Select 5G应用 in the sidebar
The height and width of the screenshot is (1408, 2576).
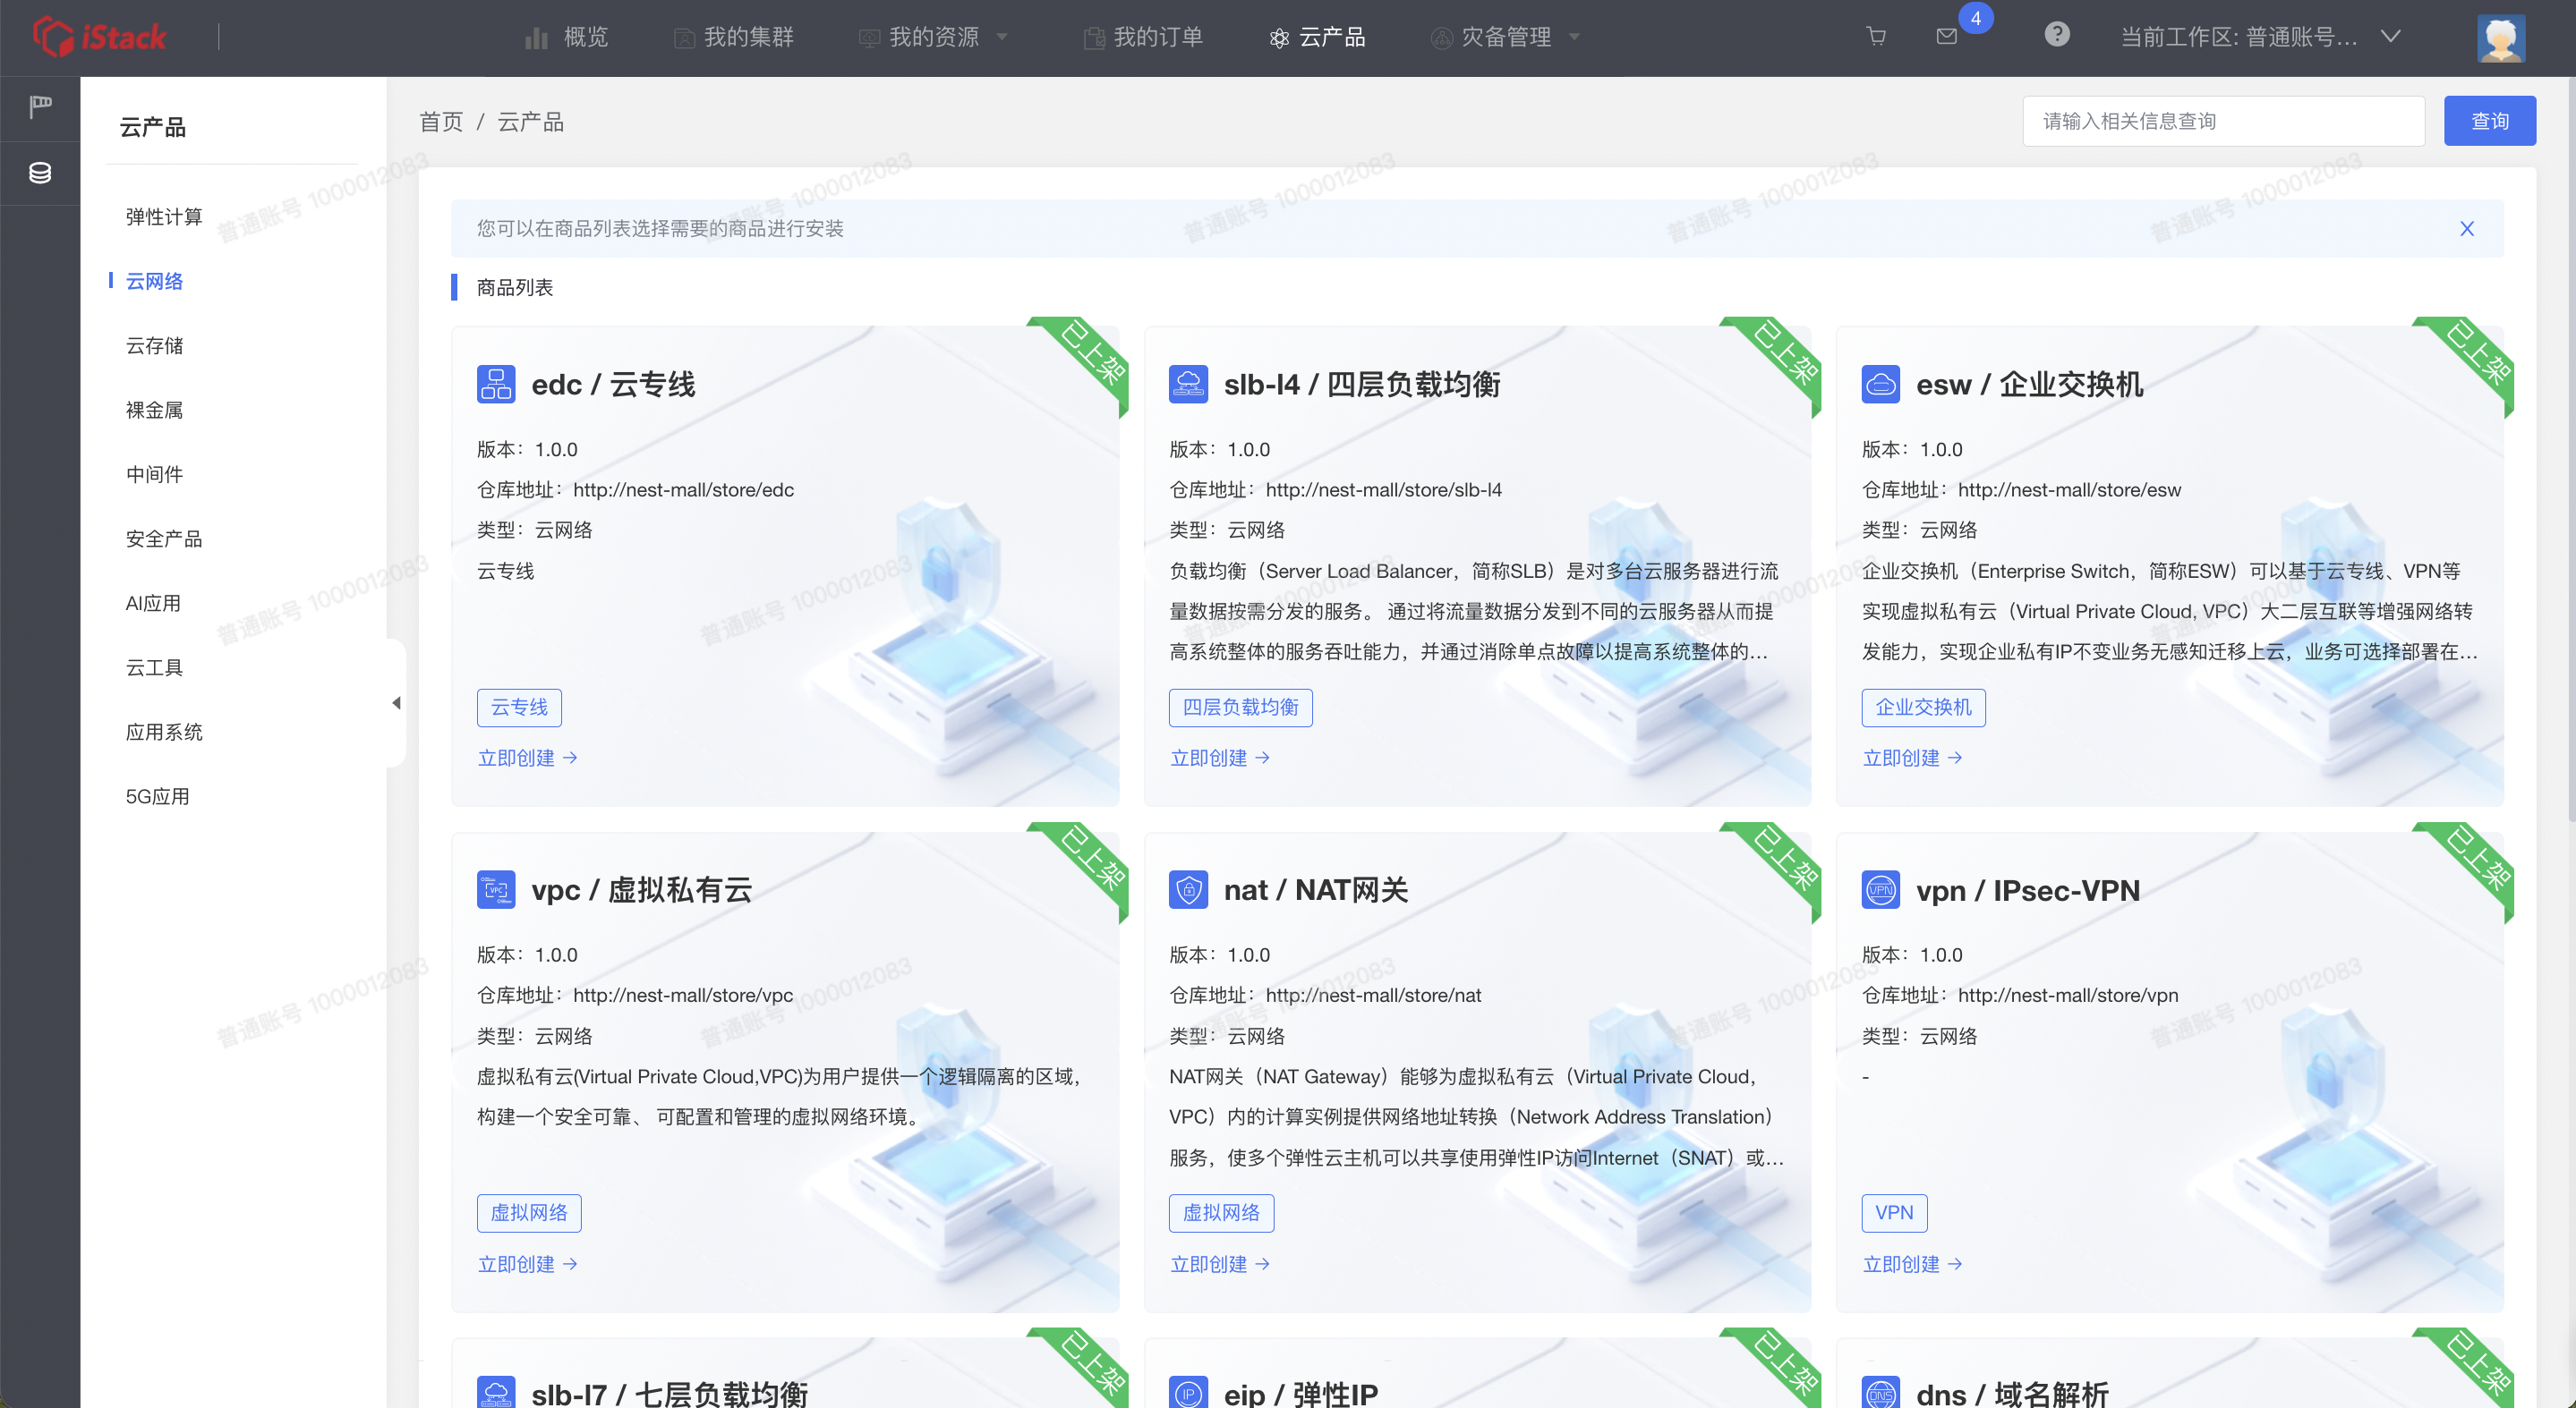(157, 796)
